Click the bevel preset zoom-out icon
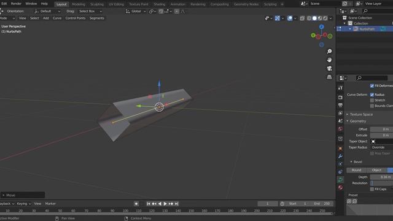 point(355,201)
